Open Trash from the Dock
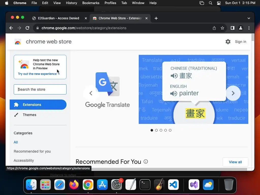 tap(229, 185)
